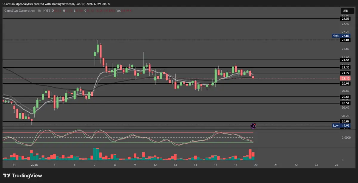Click the 12 date label on time axis
The height and width of the screenshot is (183, 358).
pyautogui.click(x=155, y=165)
